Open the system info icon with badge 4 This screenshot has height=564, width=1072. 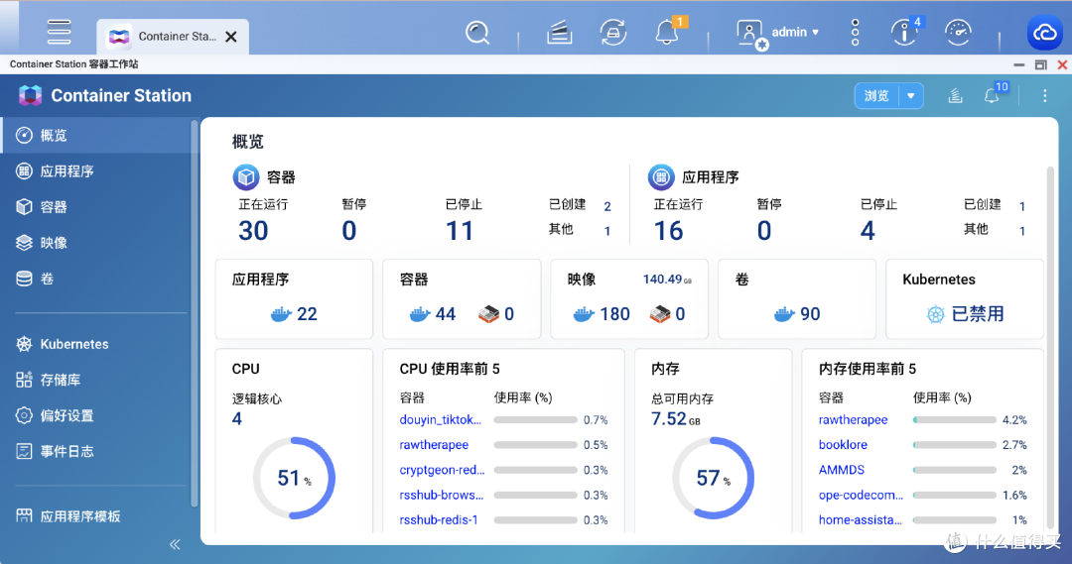pyautogui.click(x=906, y=32)
